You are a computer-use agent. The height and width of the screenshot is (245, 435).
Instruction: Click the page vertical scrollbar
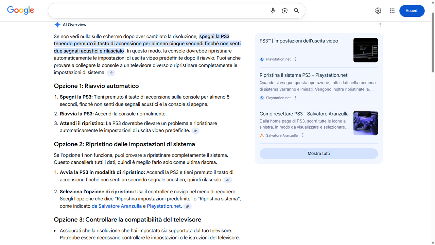tap(433, 43)
